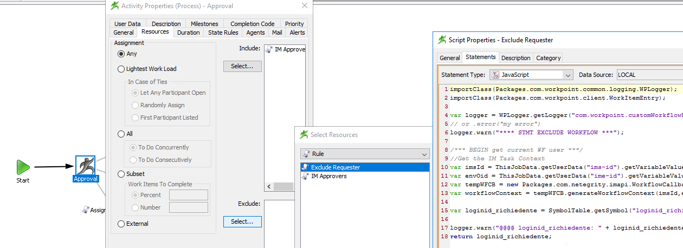Select Percent work items option

click(135, 195)
